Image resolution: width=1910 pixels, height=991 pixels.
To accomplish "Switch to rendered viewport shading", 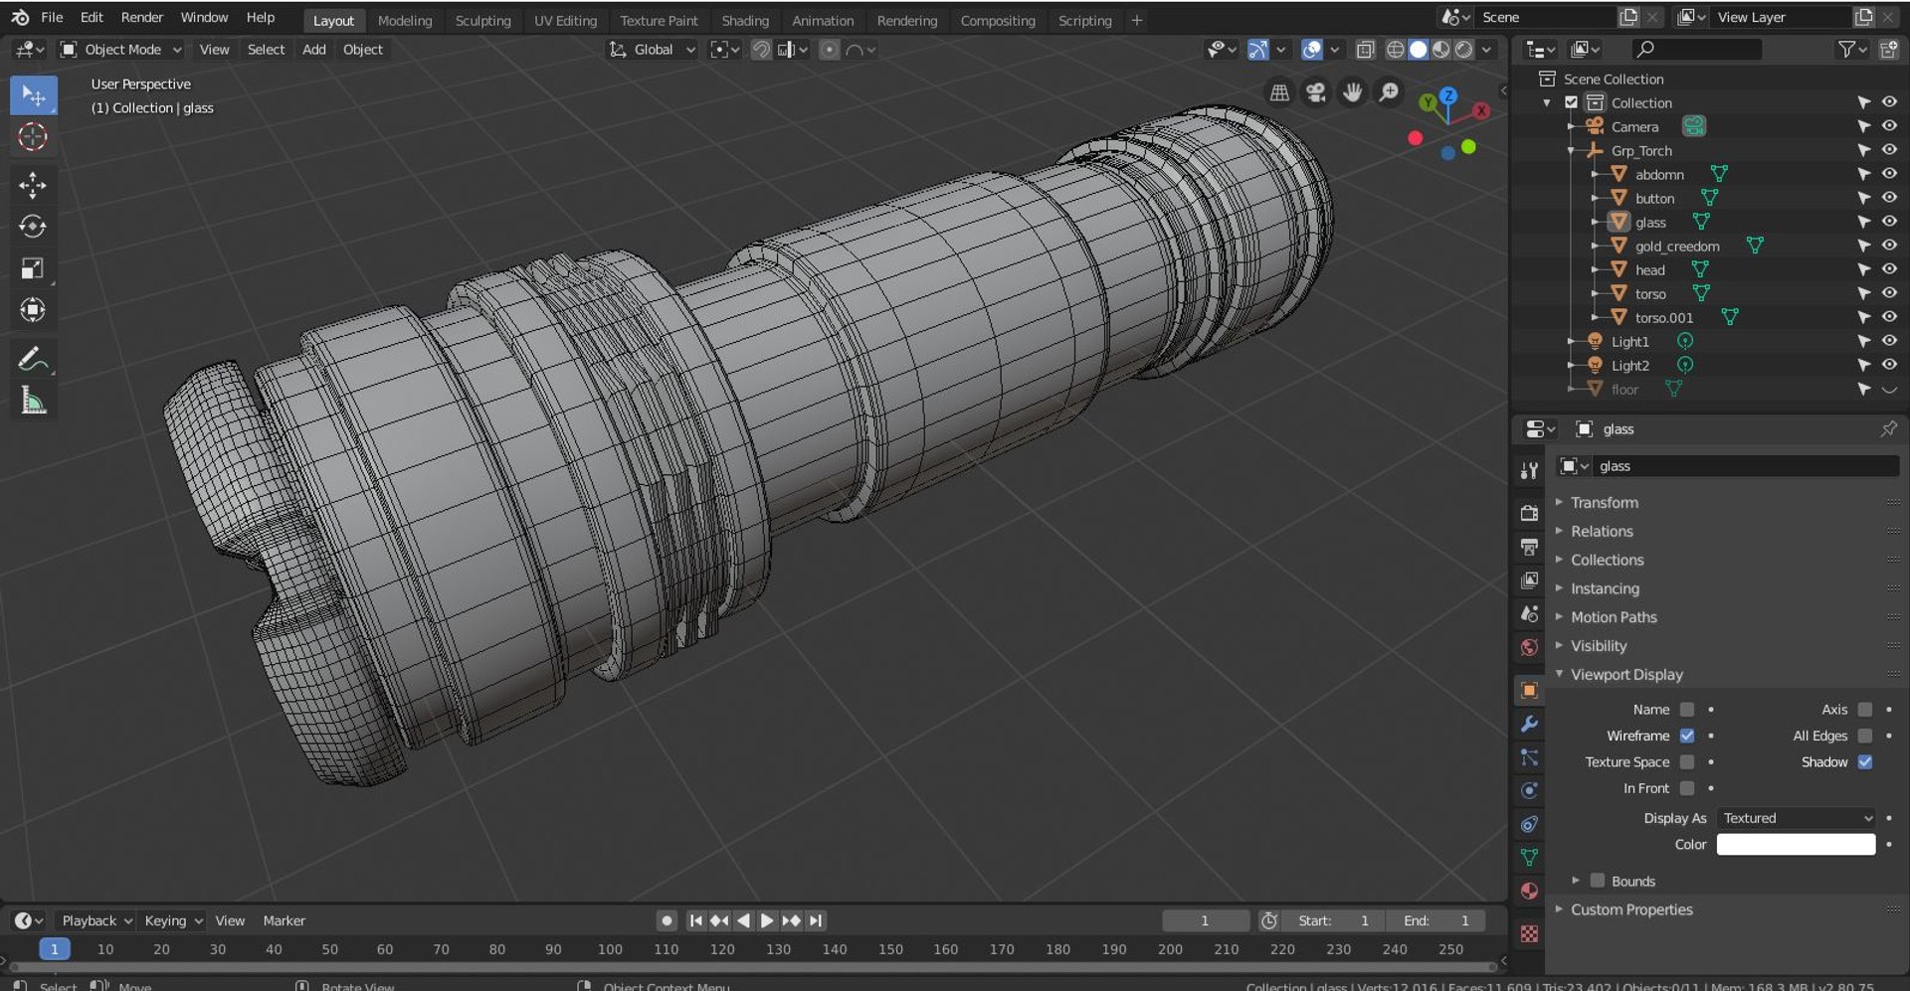I will coord(1464,49).
